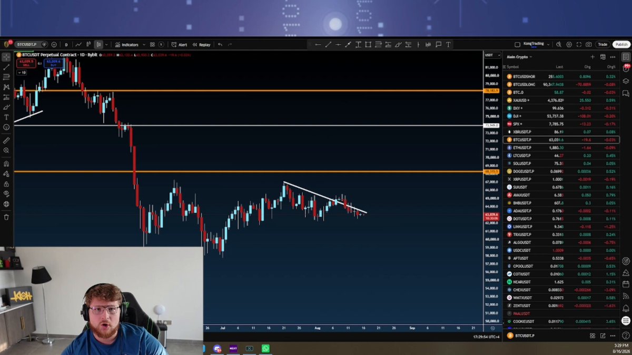Open the Indicators menu

pos(126,45)
